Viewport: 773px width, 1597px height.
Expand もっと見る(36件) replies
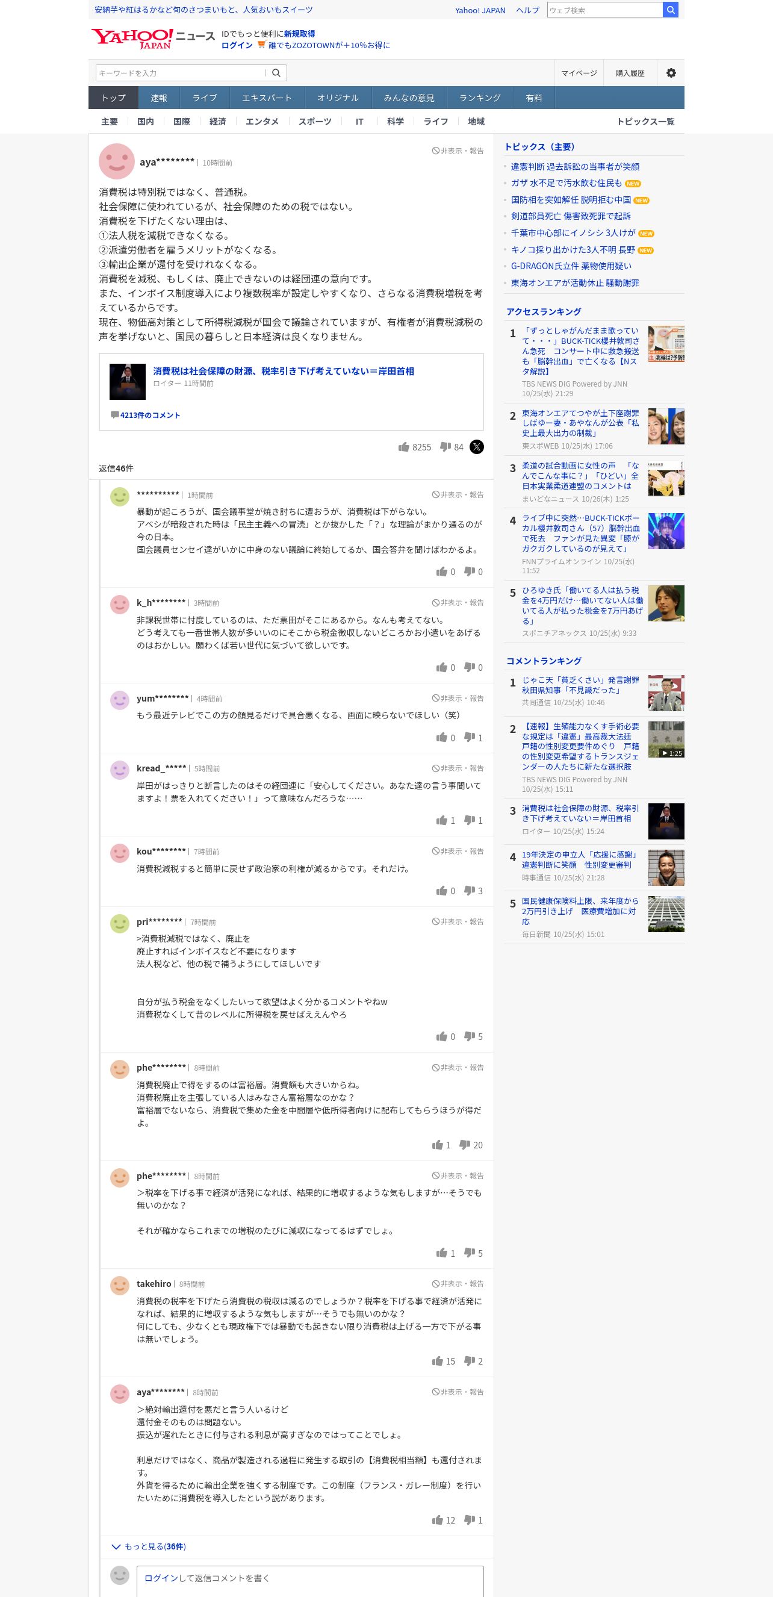coord(149,1547)
